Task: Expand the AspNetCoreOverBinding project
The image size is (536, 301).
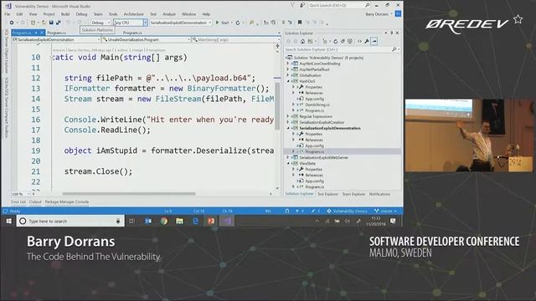Action: point(288,64)
